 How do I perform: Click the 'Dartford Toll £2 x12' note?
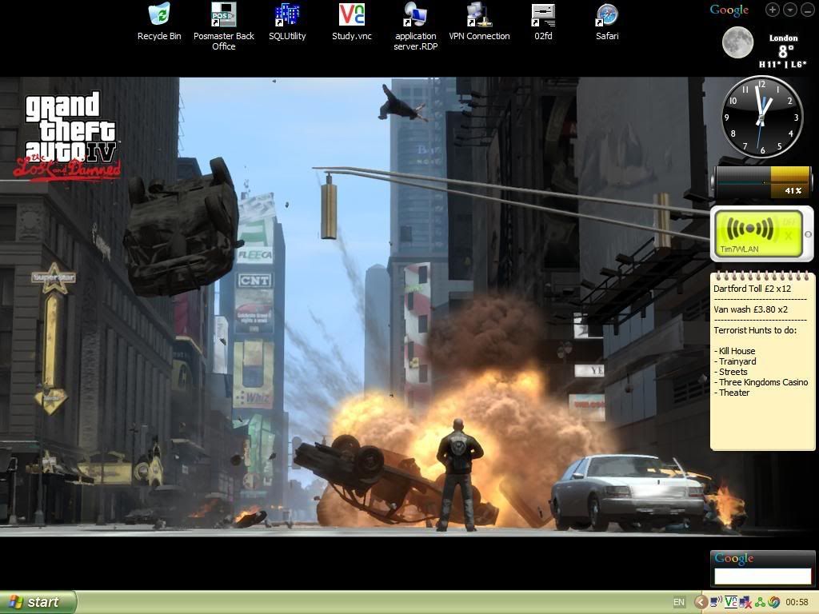752,289
